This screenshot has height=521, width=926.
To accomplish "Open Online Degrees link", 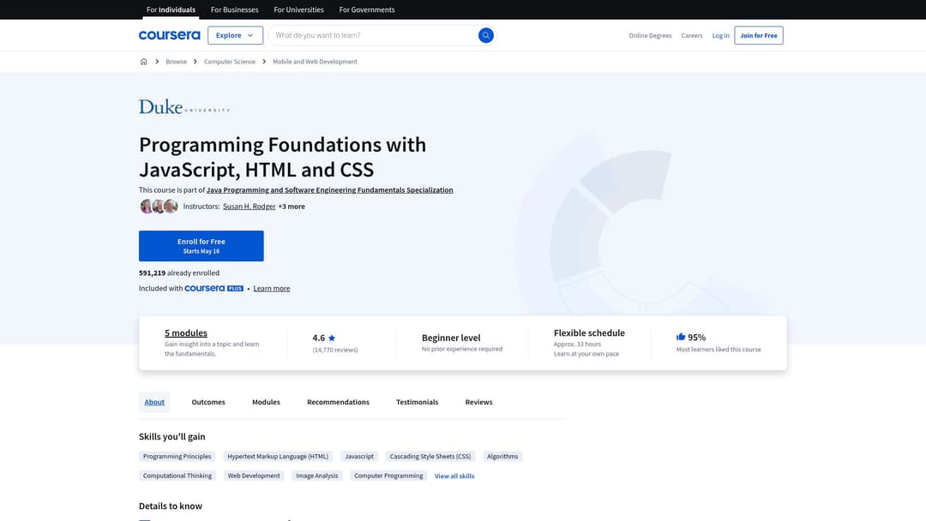I will pyautogui.click(x=650, y=35).
